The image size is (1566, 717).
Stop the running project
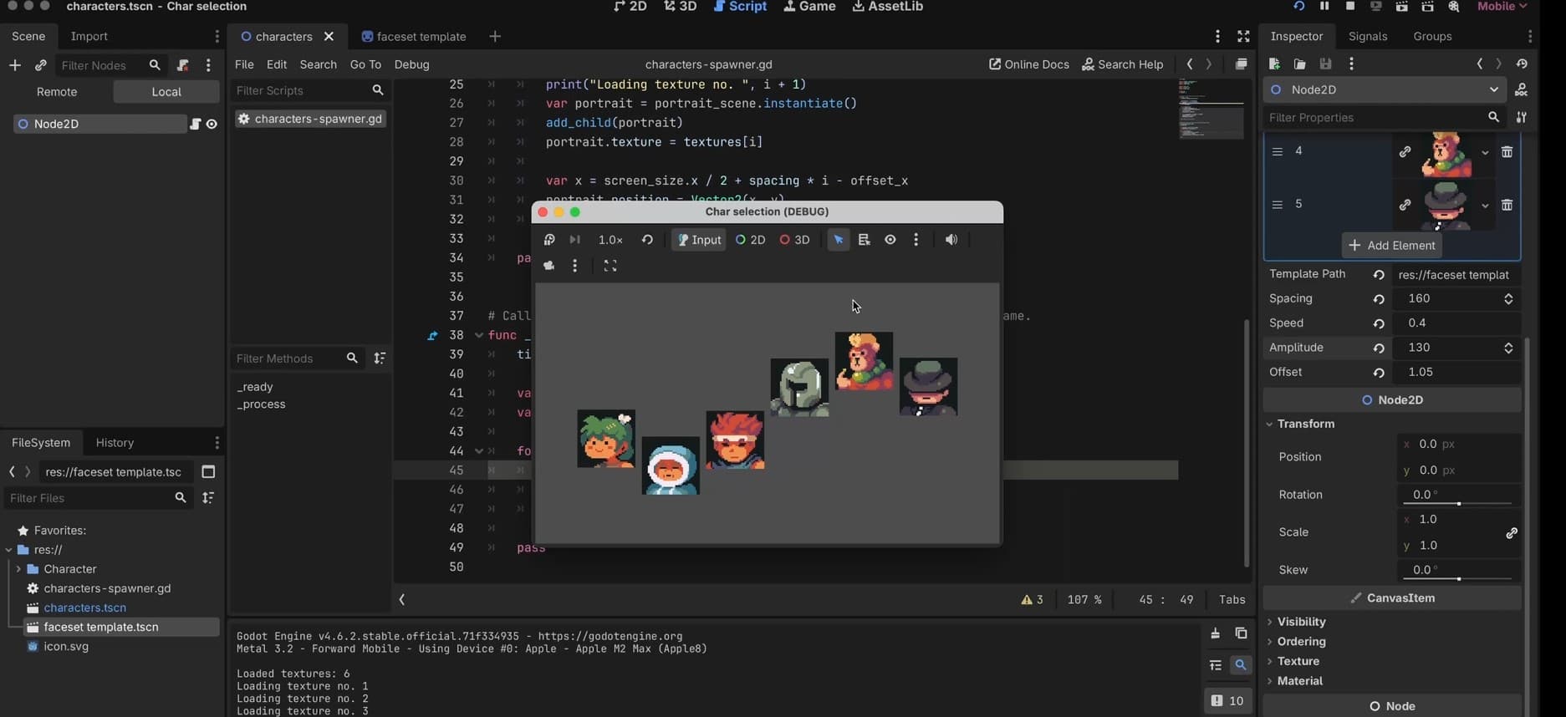(1350, 7)
